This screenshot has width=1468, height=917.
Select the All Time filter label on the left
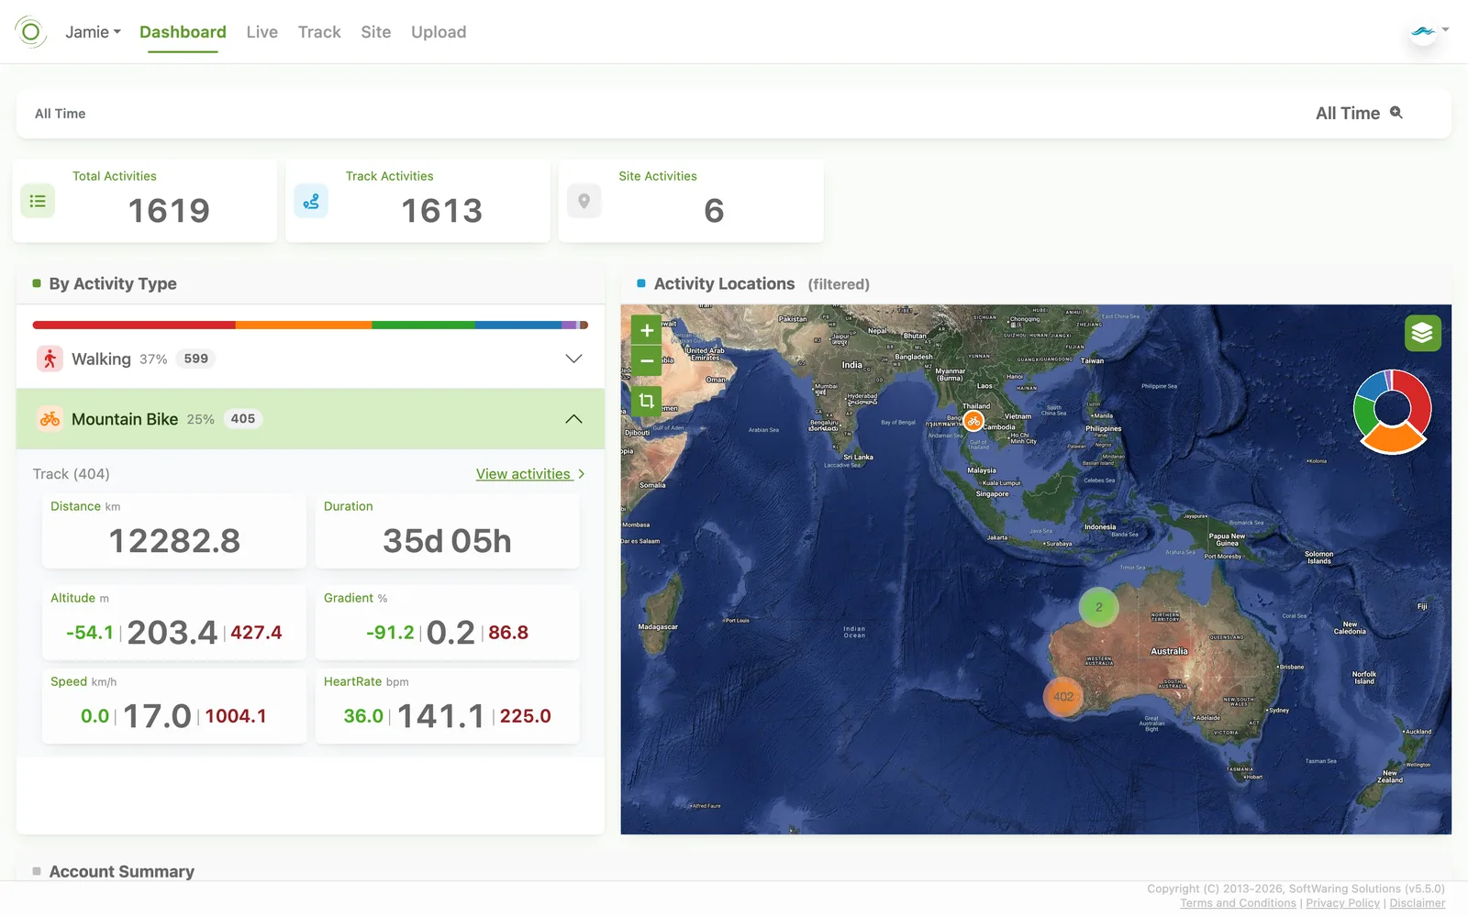tap(61, 114)
